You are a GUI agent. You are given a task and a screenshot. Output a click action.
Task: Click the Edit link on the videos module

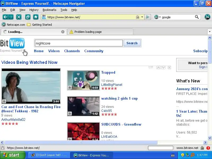point(151,67)
